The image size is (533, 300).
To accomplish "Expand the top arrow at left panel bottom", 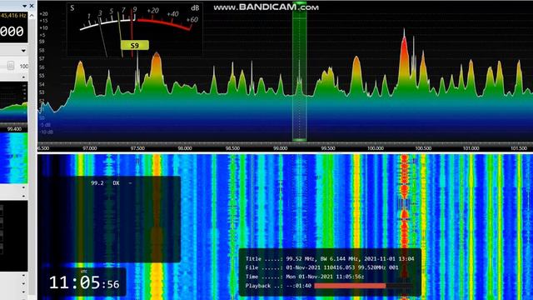I will pyautogui.click(x=23, y=275).
